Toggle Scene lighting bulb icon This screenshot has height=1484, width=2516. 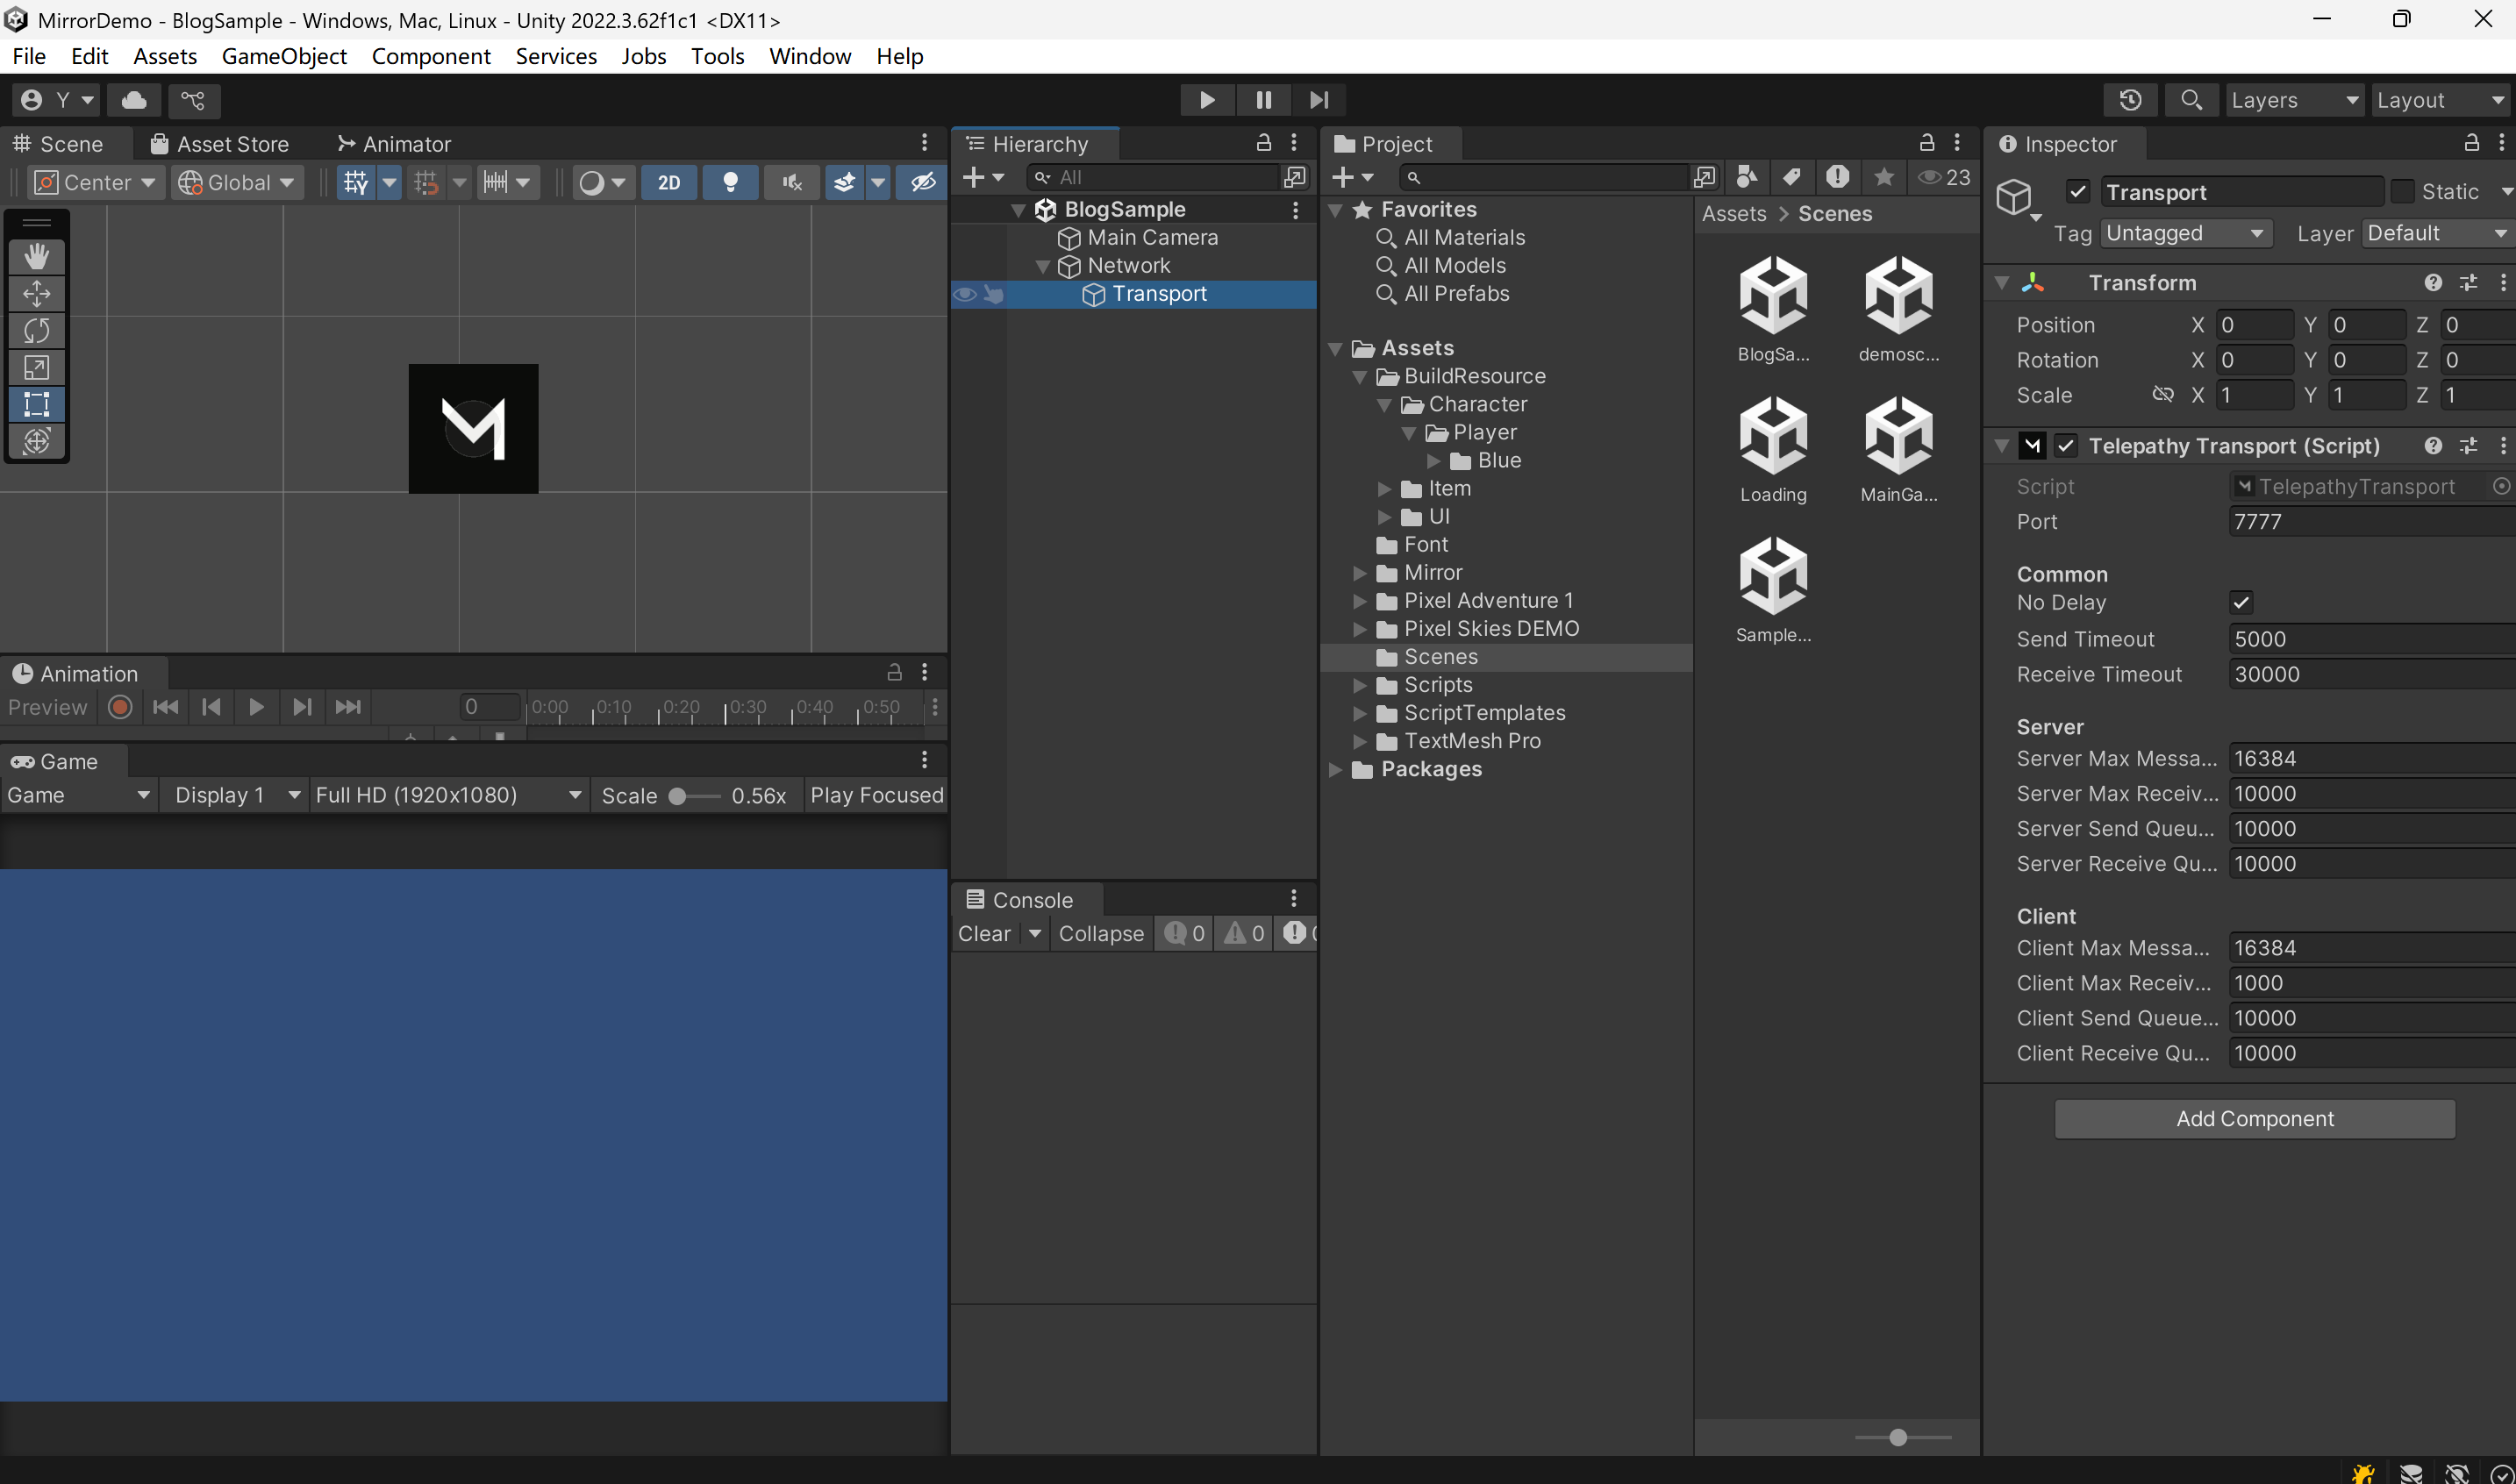click(x=730, y=182)
